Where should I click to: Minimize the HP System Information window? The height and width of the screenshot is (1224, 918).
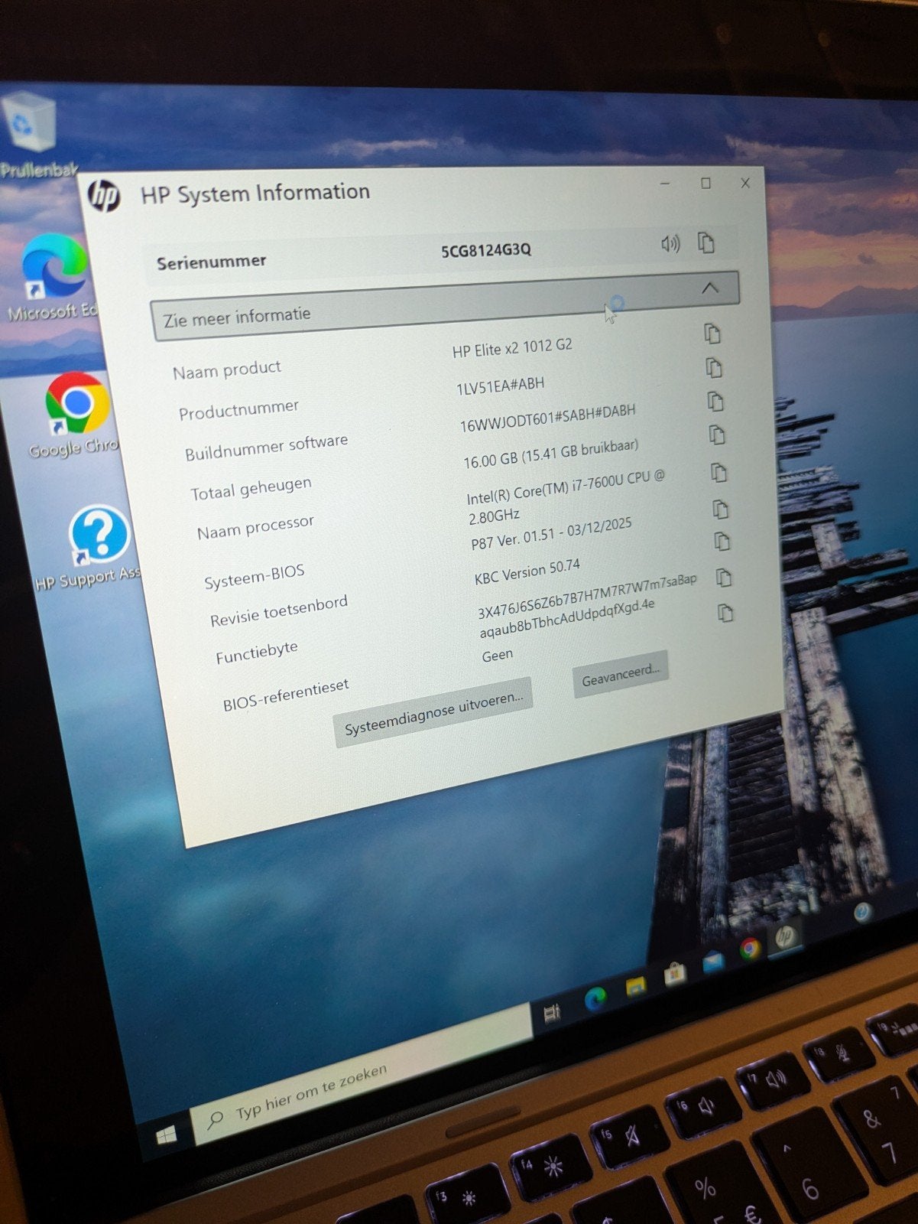[x=665, y=184]
